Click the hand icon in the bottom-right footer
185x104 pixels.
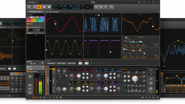153,97
